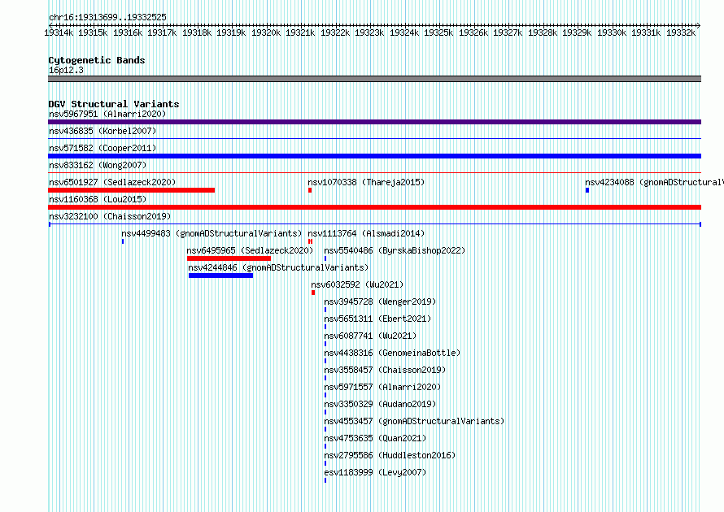Click the 19325k ruler position label
This screenshot has height=512, width=724.
tap(438, 33)
